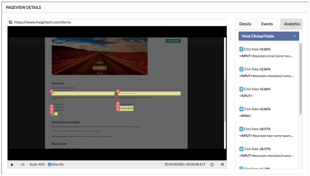Select field 6 badge for #example-checkbox3
Image resolution: width=310 pixels, height=176 pixels.
[x=241, y=149]
